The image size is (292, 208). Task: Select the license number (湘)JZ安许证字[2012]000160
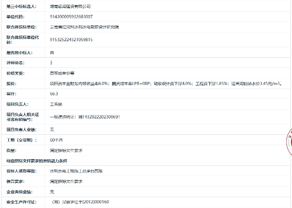tap(80, 202)
